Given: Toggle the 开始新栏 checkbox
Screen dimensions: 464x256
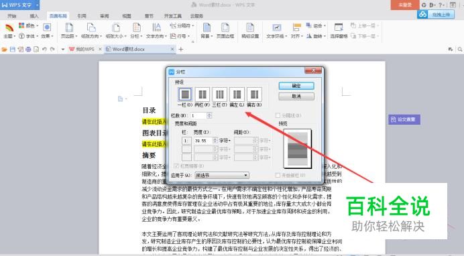Looking at the screenshot, I should pos(278,176).
